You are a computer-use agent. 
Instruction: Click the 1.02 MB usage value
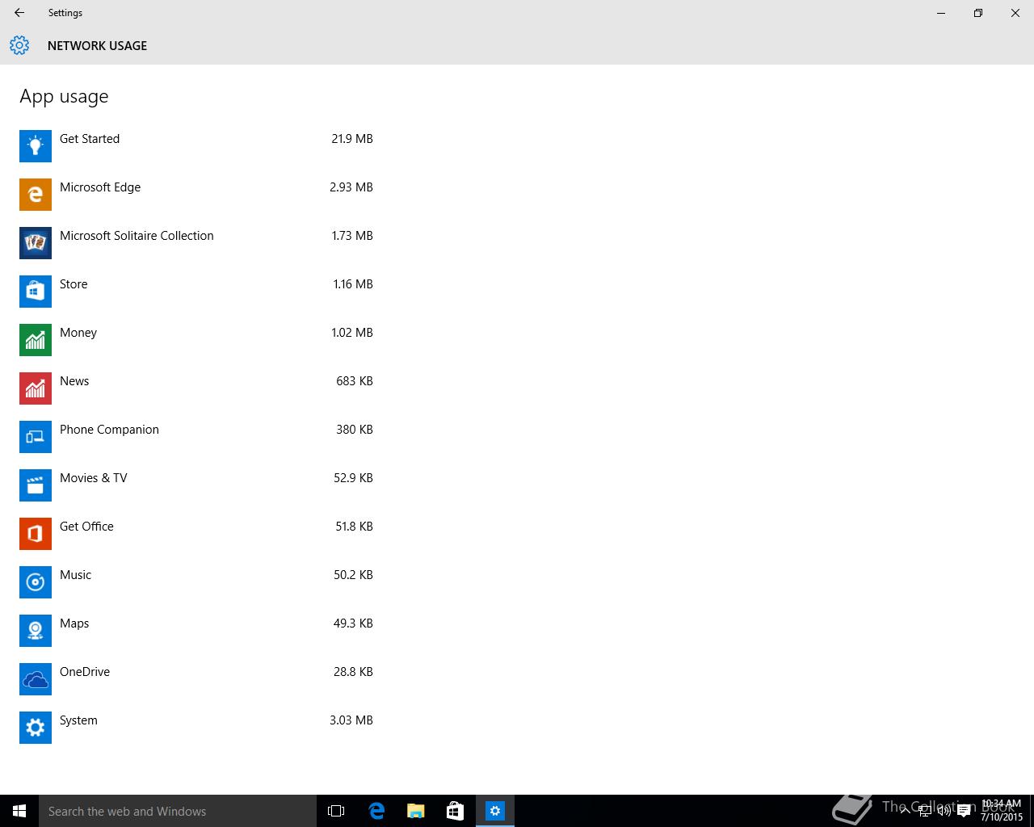(x=352, y=333)
